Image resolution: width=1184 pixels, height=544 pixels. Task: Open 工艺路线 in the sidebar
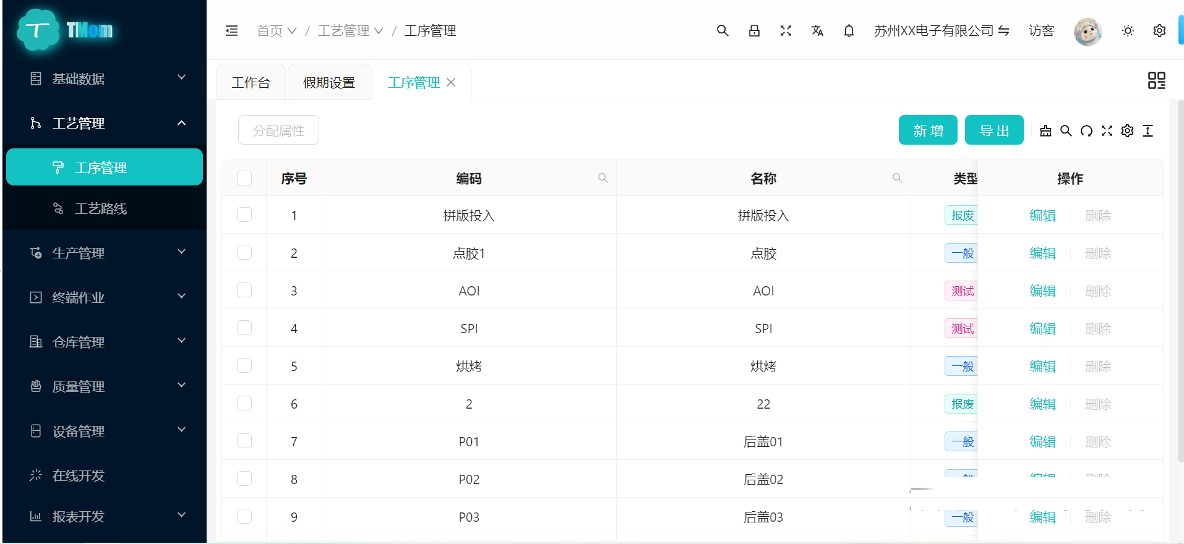[x=101, y=208]
